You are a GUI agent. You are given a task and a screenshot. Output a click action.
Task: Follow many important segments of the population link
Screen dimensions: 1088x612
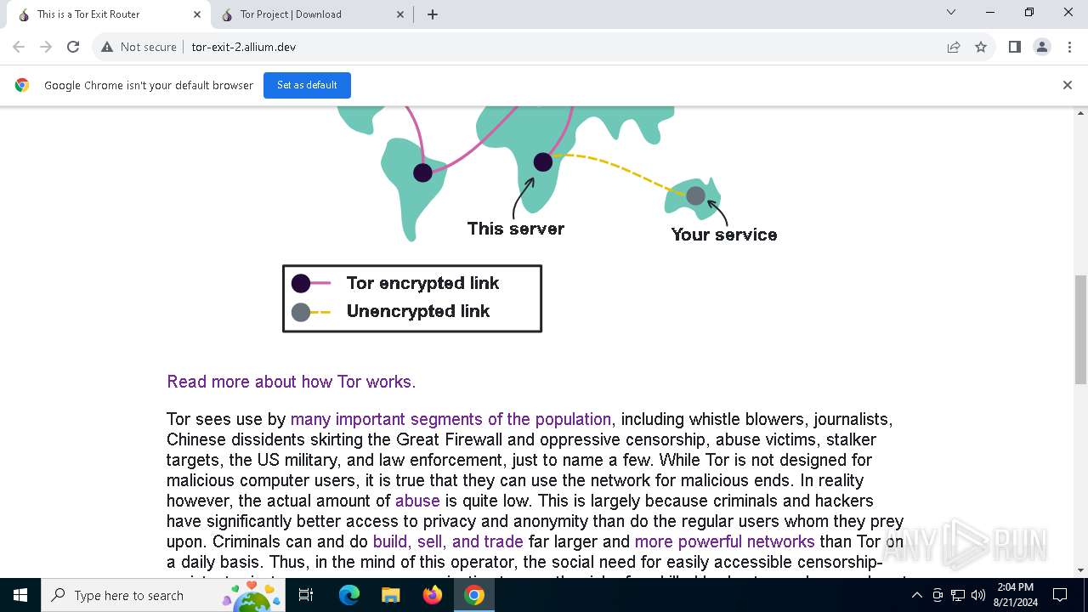[x=450, y=419]
